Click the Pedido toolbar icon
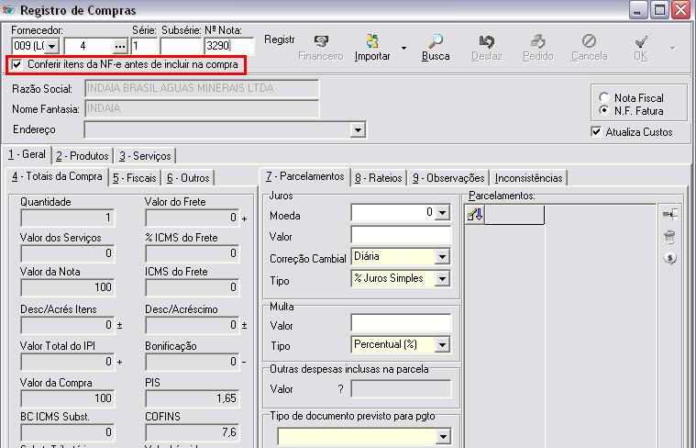This screenshot has height=448, width=696. pos(537,43)
